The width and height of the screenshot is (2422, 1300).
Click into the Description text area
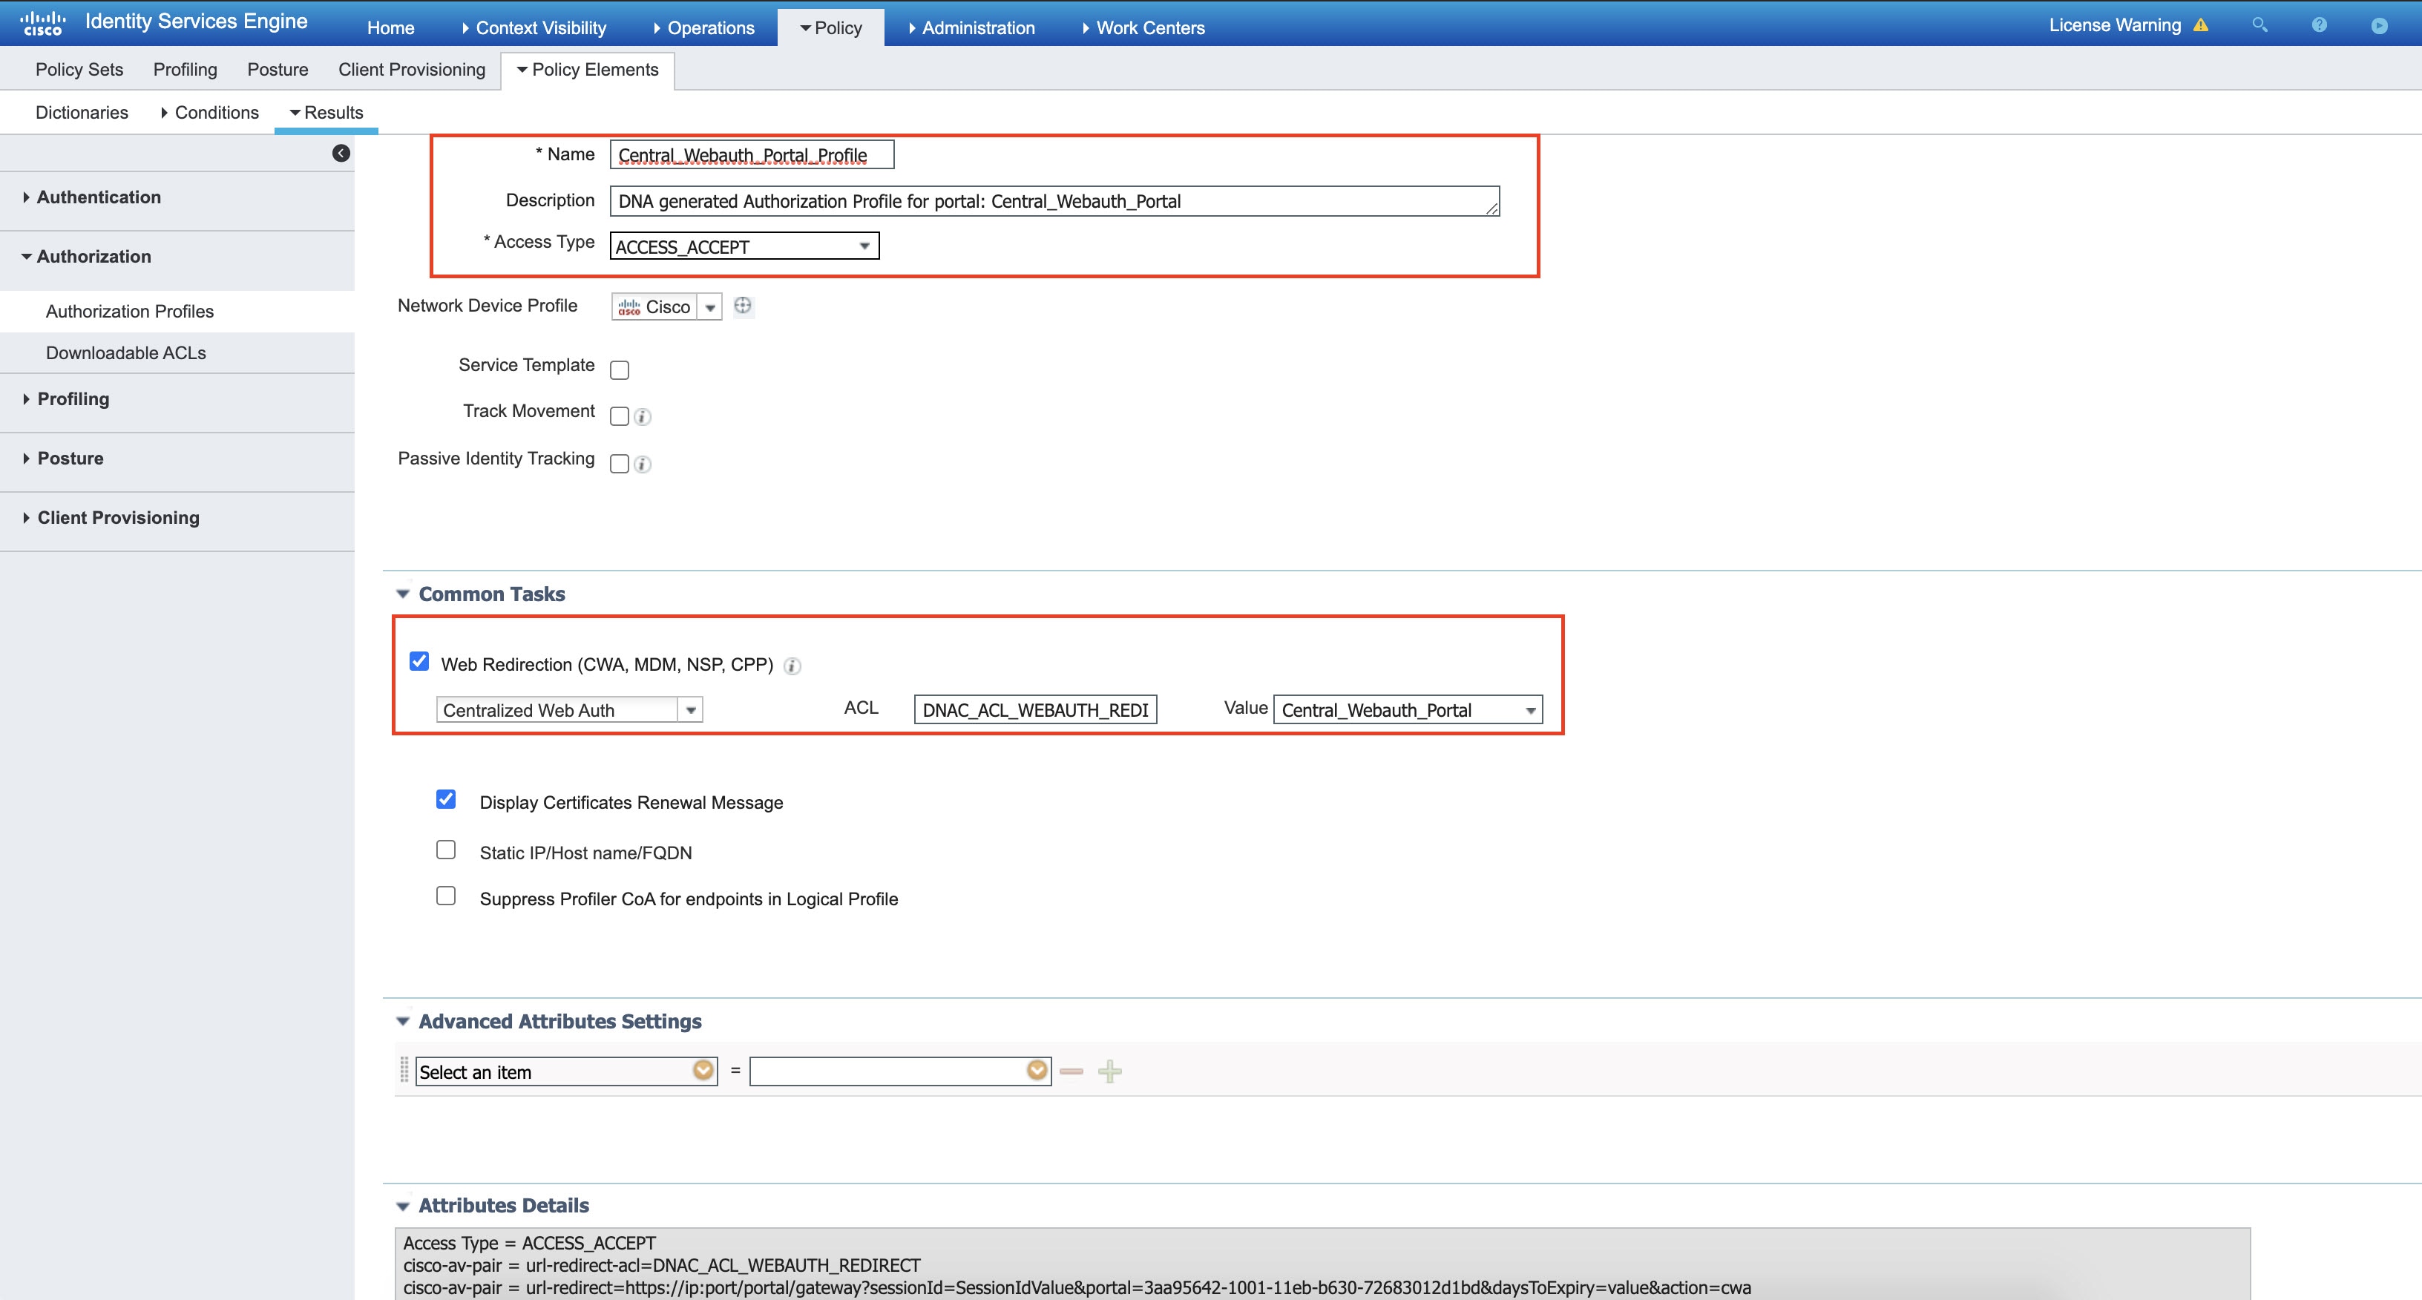coord(1055,201)
